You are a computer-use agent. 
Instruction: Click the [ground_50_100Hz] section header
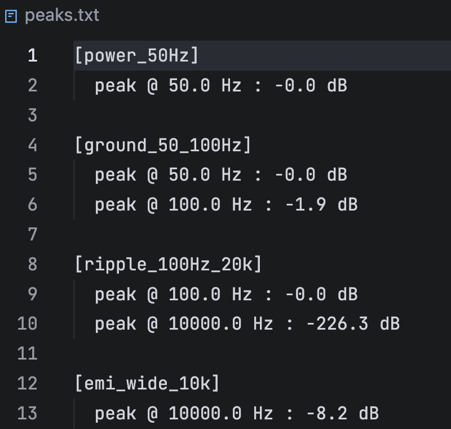point(163,145)
